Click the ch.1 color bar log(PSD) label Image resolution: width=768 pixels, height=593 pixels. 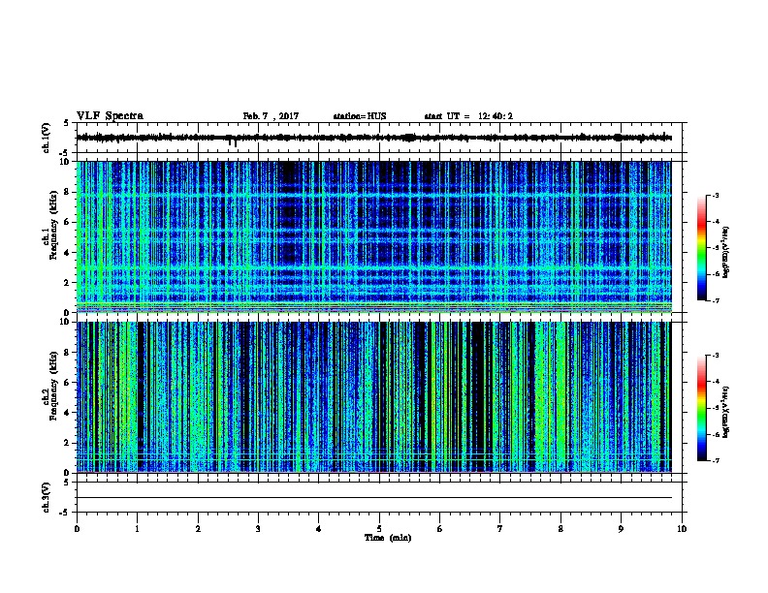click(x=725, y=252)
